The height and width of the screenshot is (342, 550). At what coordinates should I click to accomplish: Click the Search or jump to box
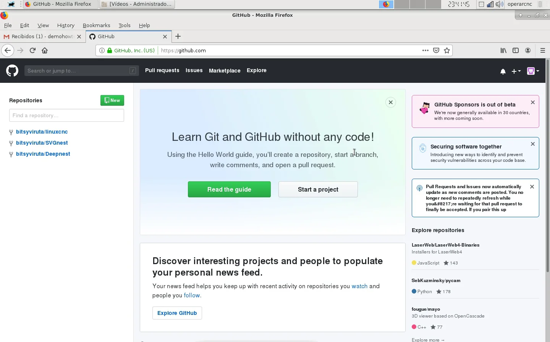click(82, 71)
